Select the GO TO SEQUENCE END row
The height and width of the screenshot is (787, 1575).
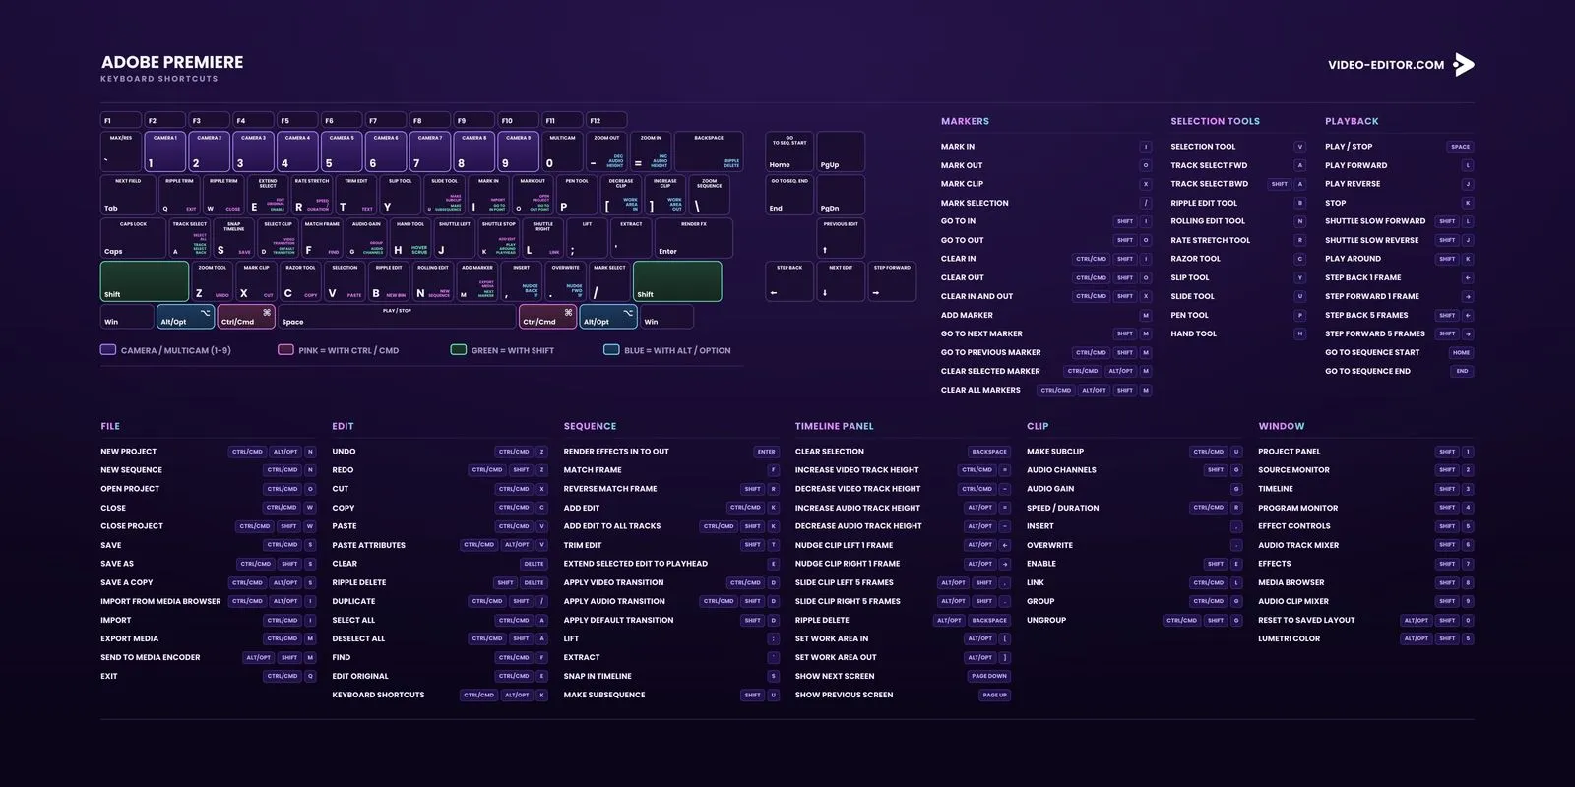point(1399,371)
